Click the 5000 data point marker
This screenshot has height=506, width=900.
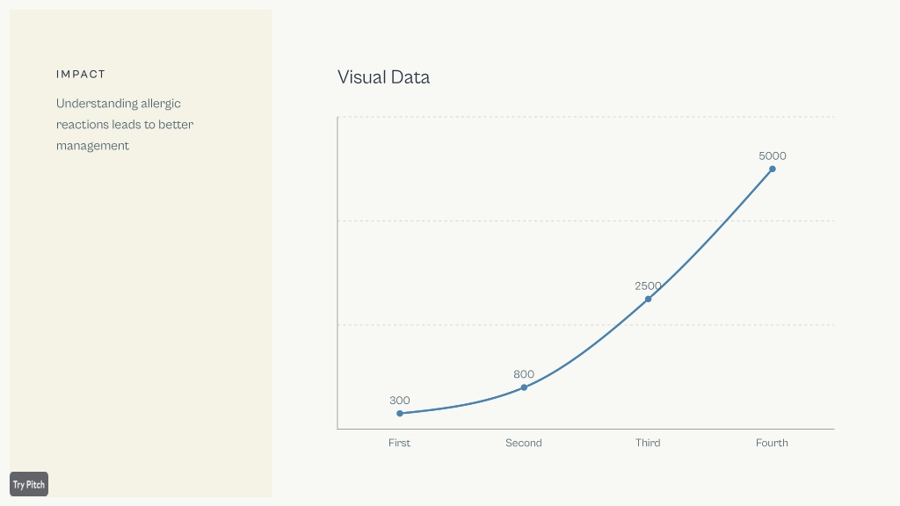[773, 169]
